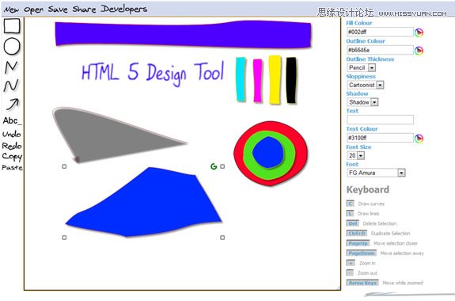Select the purple banner shape

(x=183, y=34)
